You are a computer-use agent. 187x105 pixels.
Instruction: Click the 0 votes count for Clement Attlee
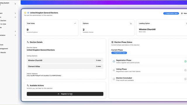pyautogui.click(x=98, y=66)
